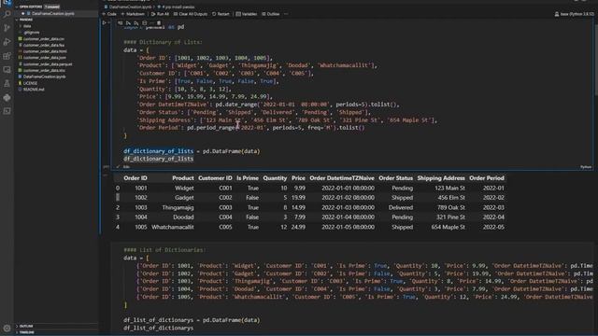Click the 2022-01-03 08:00:00 cell

click(348, 207)
